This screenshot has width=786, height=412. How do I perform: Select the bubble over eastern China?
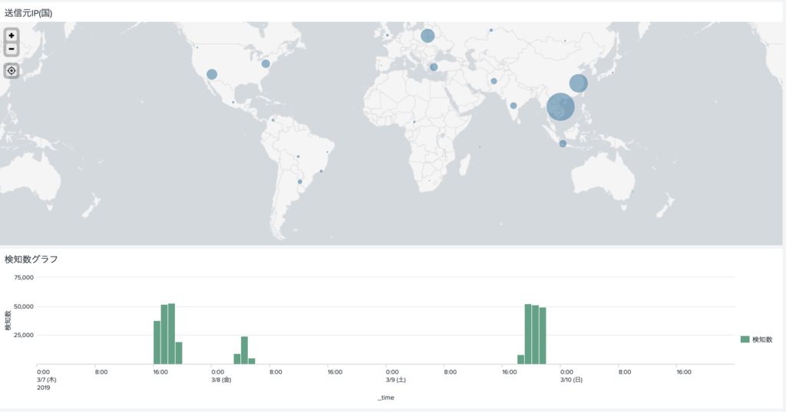[x=578, y=83]
